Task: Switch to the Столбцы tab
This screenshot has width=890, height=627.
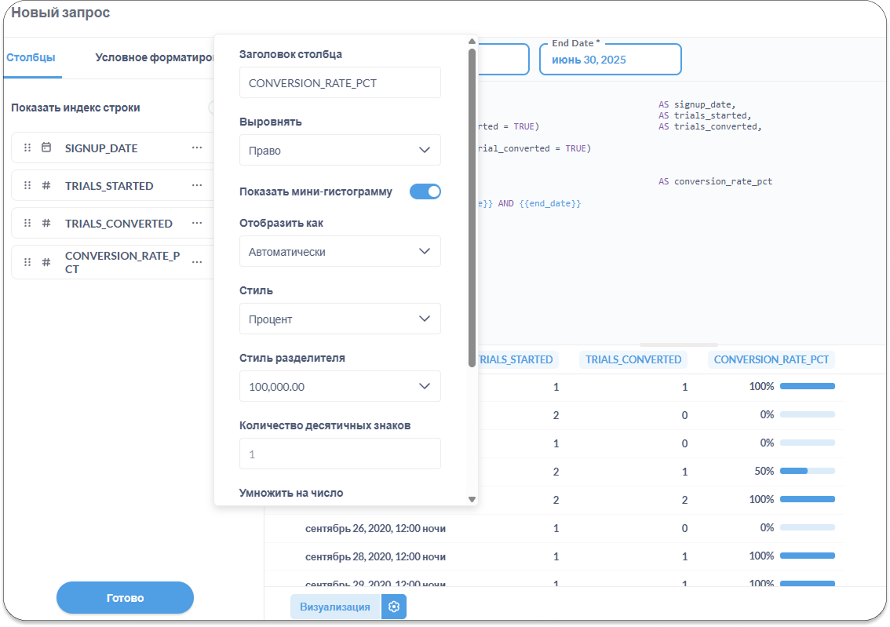Action: pos(31,57)
